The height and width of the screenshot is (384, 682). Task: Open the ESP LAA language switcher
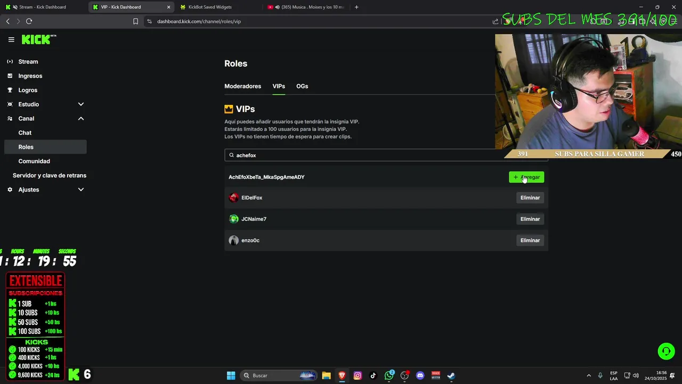click(x=614, y=375)
